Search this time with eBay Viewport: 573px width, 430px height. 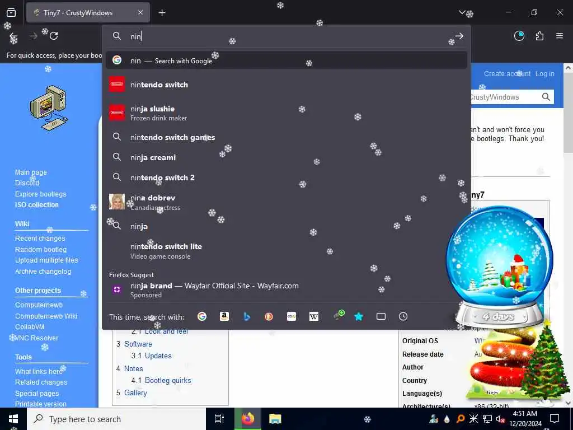[291, 316]
